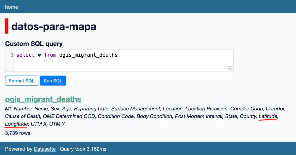Click the underlined Latitude column name
Image resolution: width=296 pixels, height=155 pixels.
pyautogui.click(x=268, y=116)
